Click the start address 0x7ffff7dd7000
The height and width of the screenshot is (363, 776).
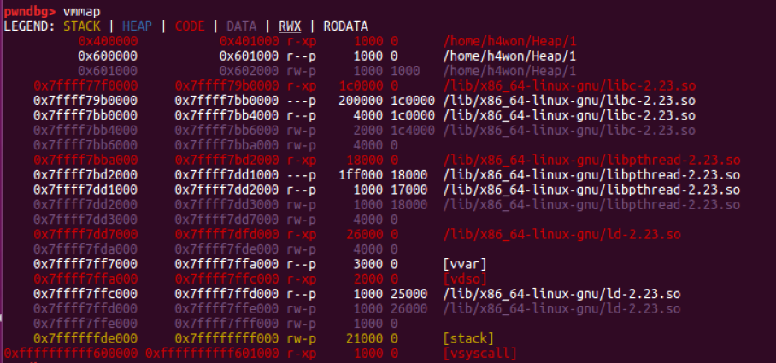pos(85,234)
